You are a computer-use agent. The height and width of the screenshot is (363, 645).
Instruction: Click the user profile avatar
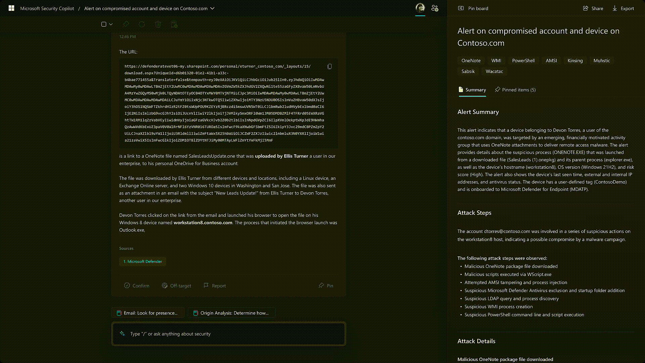420,8
